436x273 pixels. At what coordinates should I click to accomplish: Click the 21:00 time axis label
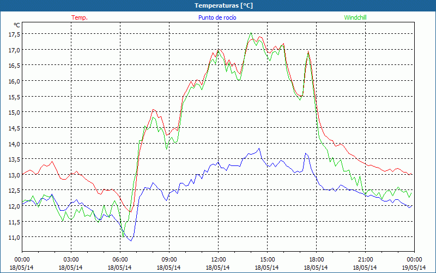(365, 260)
